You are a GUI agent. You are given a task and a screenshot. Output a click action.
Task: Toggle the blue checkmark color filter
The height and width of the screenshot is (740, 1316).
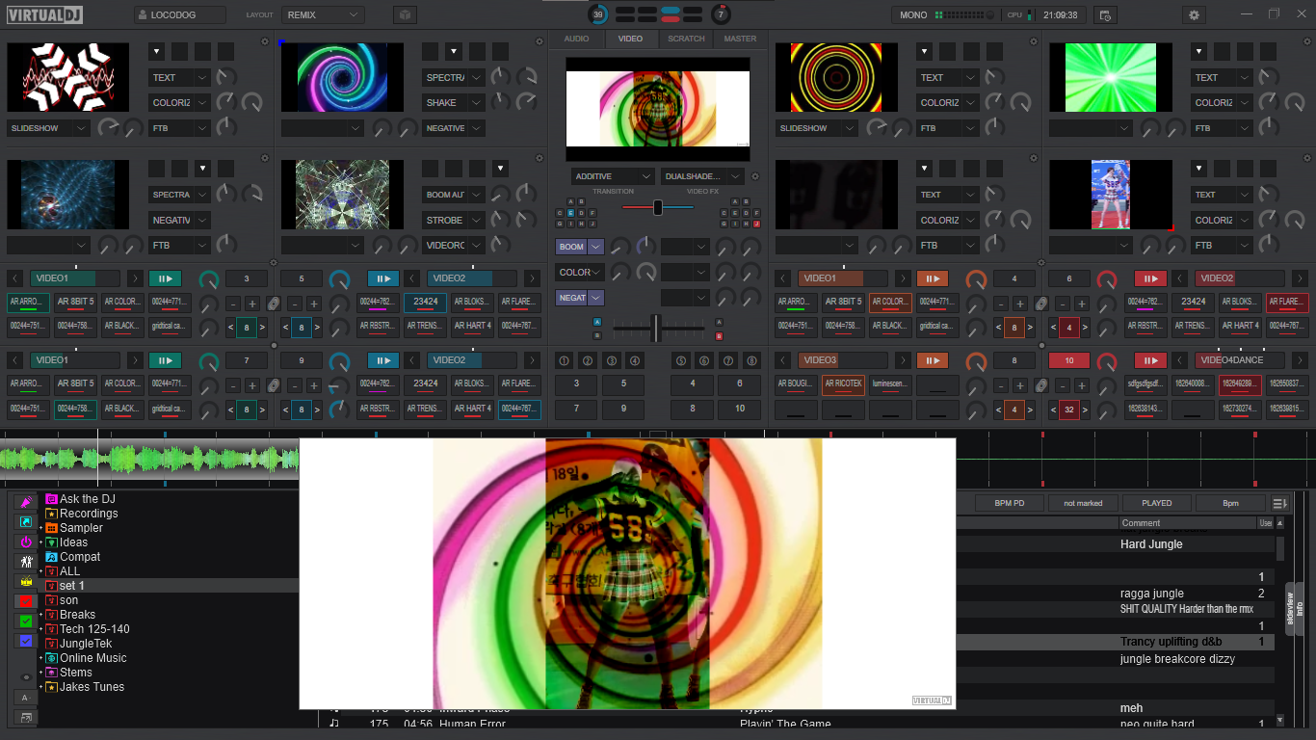pos(26,641)
